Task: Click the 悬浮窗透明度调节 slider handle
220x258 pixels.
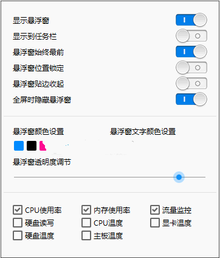Action: click(179, 177)
